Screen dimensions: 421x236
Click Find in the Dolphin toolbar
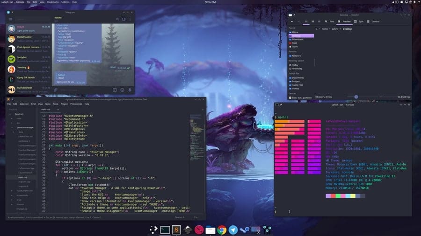[329, 21]
